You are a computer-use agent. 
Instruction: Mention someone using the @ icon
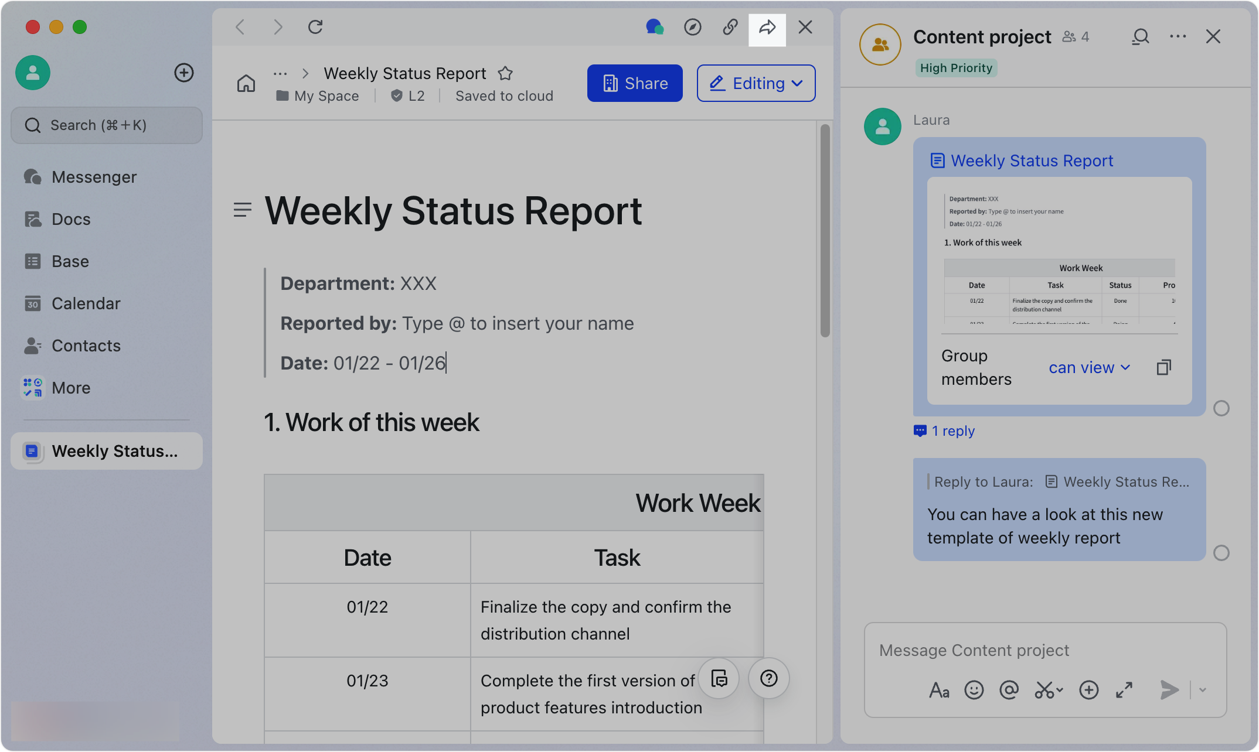[1009, 690]
